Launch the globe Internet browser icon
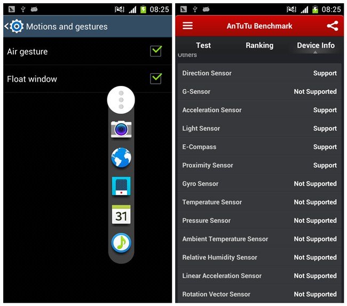Screen dimensions: 347x306 point(121,158)
